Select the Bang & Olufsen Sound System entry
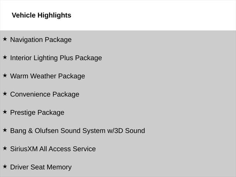This screenshot has width=236, height=177. coord(77,131)
